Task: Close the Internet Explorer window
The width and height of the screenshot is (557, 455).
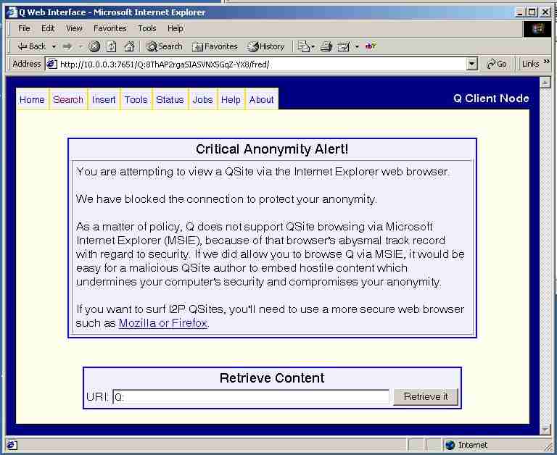Action: pyautogui.click(x=545, y=12)
